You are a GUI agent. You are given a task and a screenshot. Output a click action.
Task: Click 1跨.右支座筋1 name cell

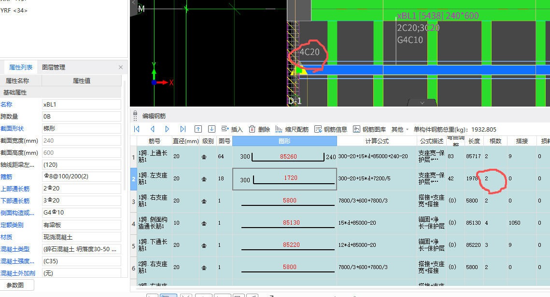point(155,201)
